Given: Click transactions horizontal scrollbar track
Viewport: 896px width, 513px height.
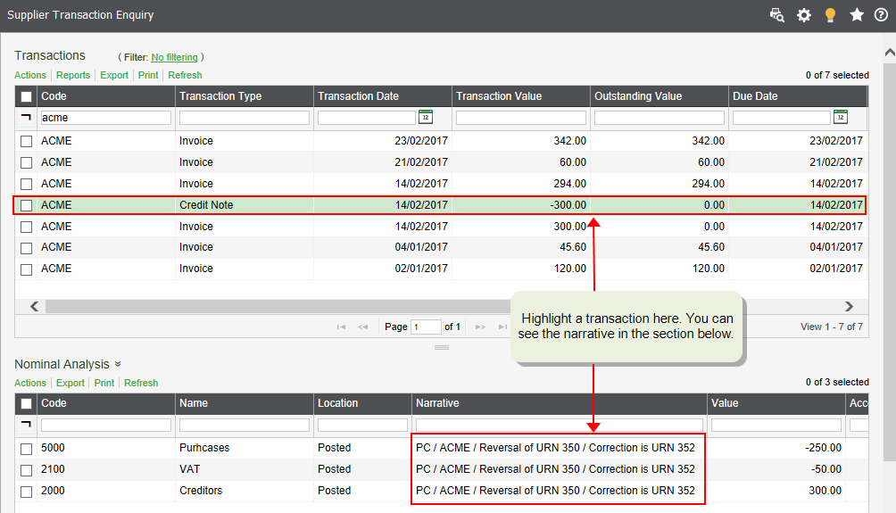Looking at the screenshot, I should coord(278,307).
